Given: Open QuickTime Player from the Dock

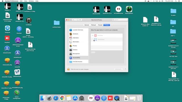Looking at the screenshot, I should coord(117,98).
